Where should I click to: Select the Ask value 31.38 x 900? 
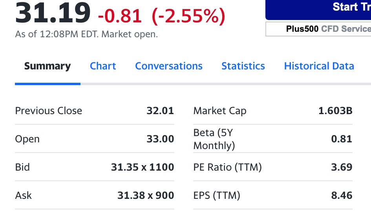(146, 195)
